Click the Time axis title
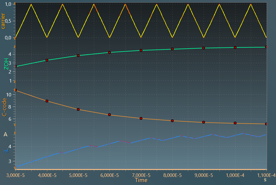 pyautogui.click(x=141, y=180)
